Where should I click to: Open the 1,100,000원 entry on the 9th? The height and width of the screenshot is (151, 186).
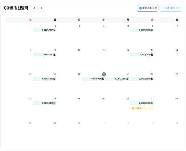pos(44,54)
